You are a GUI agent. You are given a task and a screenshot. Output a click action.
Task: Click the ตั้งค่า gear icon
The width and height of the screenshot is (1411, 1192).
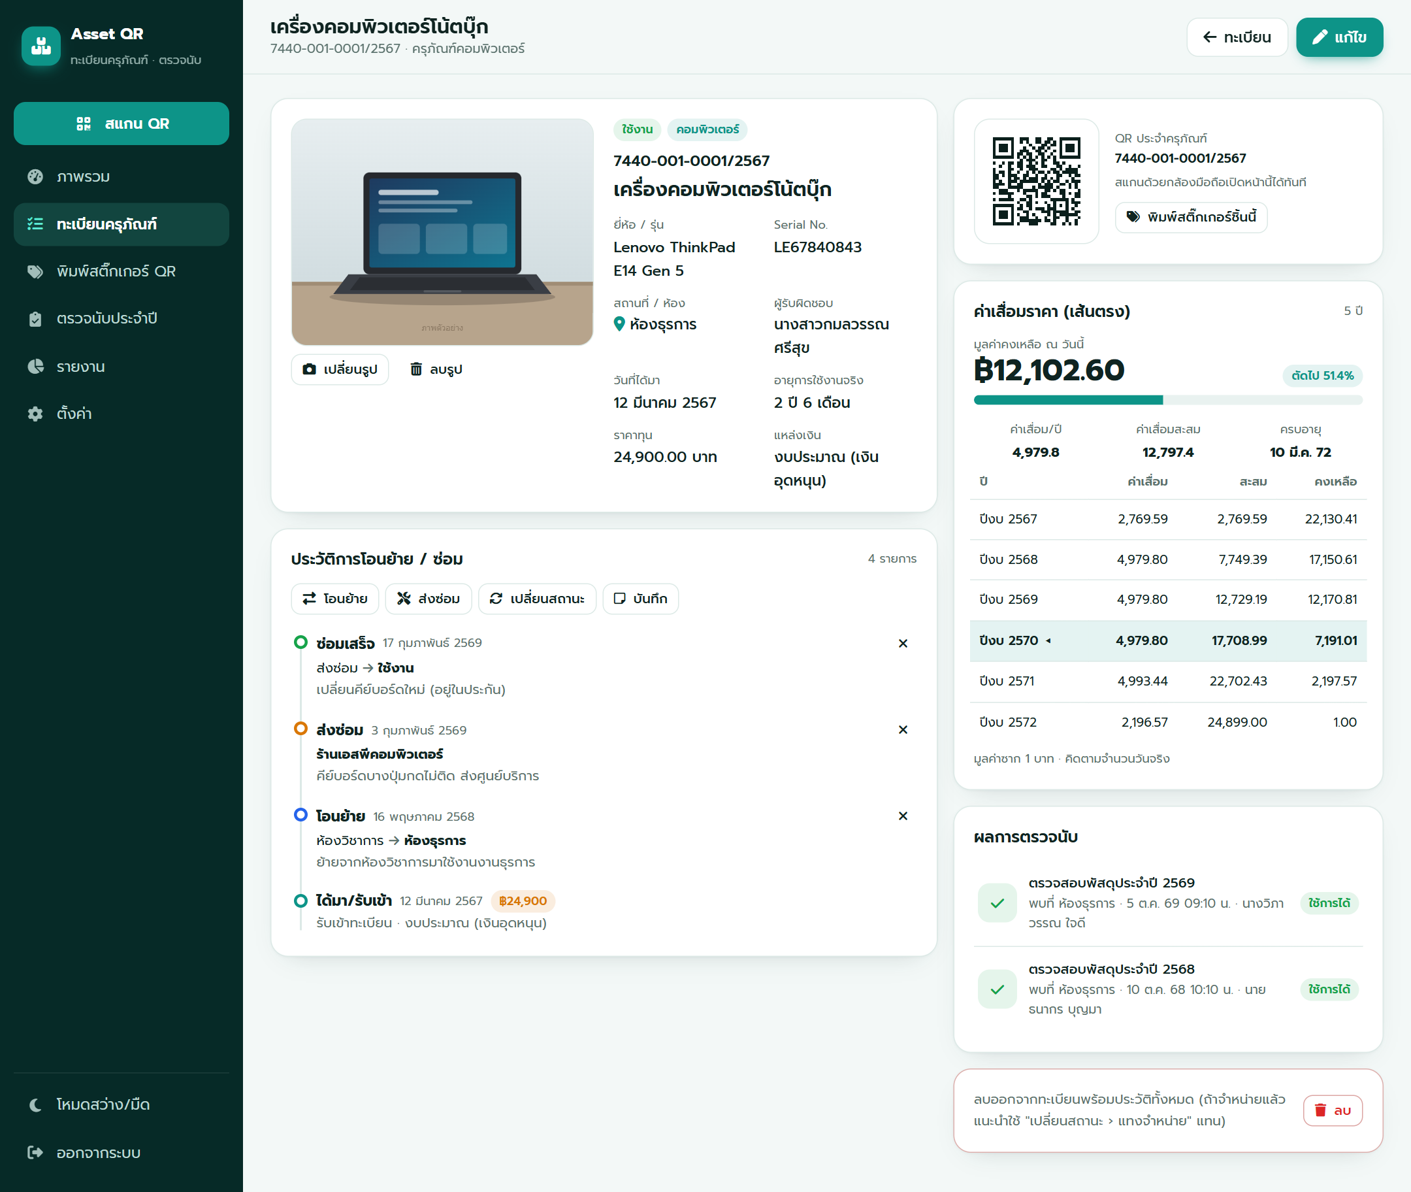pyautogui.click(x=35, y=414)
